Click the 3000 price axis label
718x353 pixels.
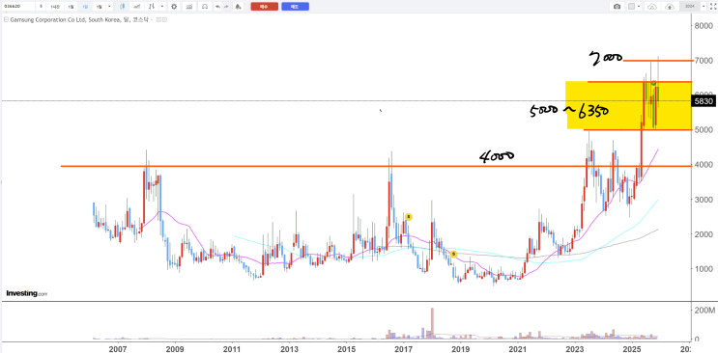(x=704, y=200)
